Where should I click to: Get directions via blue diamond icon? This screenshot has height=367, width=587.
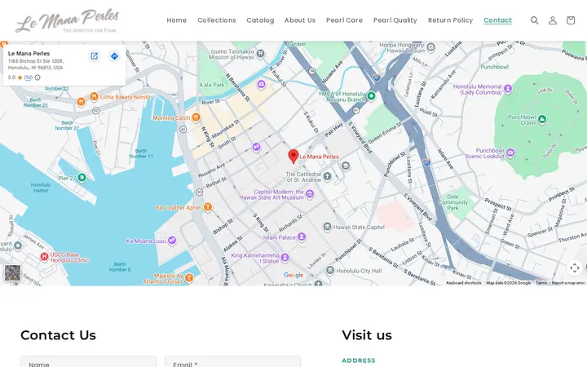click(x=114, y=56)
